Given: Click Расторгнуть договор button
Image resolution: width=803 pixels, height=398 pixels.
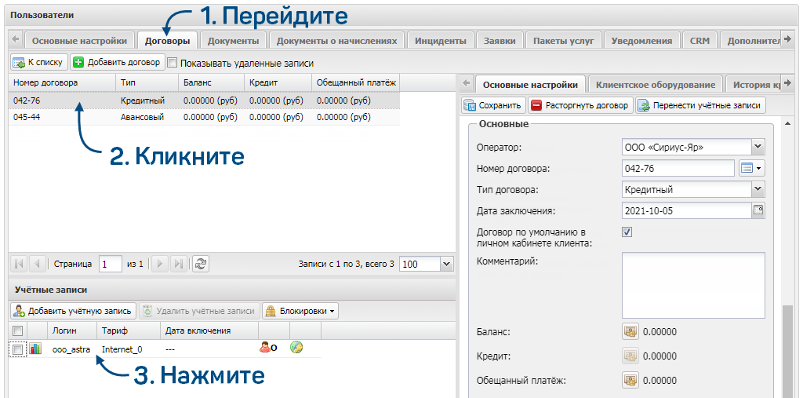Looking at the screenshot, I should [581, 106].
